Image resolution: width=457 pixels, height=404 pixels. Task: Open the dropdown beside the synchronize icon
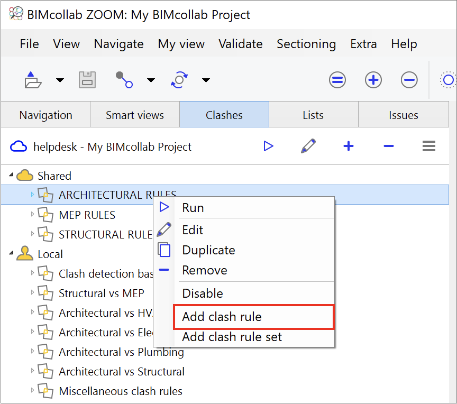click(206, 80)
